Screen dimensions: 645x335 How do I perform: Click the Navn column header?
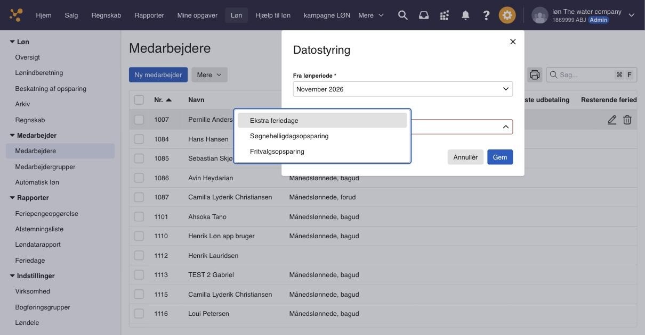coord(196,100)
